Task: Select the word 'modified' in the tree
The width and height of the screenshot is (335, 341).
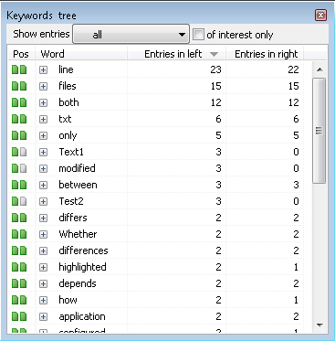Action: [x=77, y=168]
